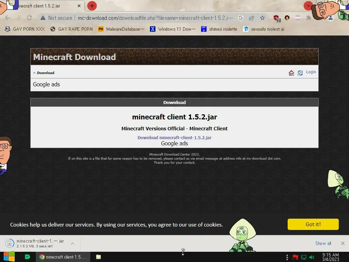
Task: Click the minecraft client 1.5.2.jar heading
Action: pos(174,117)
